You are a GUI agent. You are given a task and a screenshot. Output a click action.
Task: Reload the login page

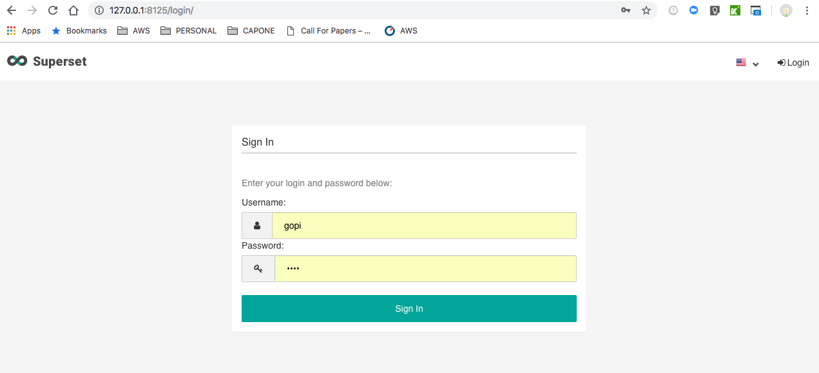(x=53, y=10)
